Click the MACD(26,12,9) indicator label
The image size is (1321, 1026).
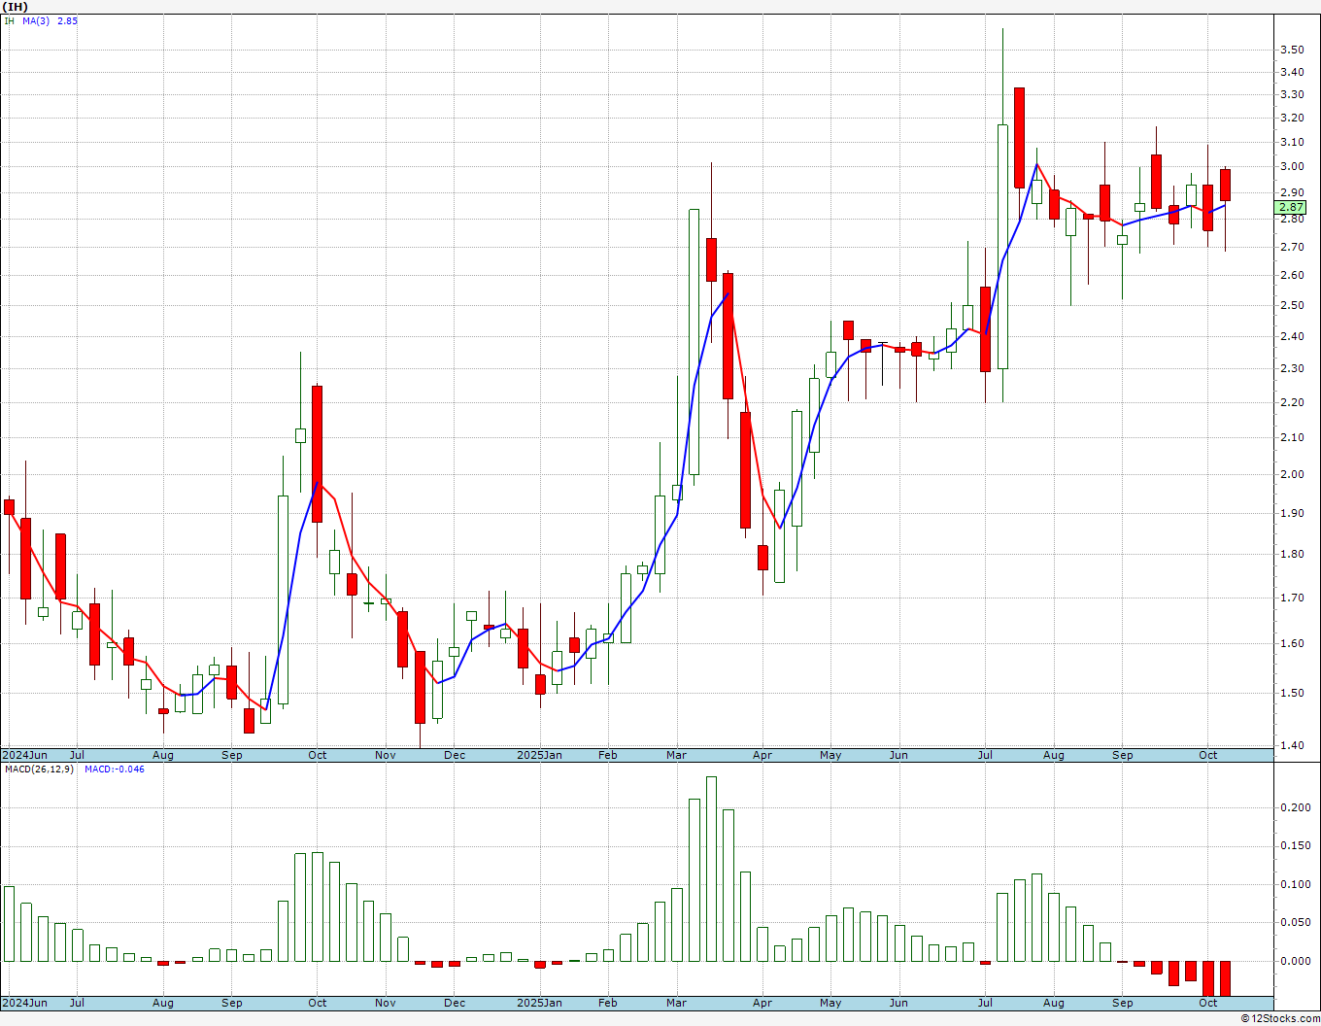click(39, 769)
